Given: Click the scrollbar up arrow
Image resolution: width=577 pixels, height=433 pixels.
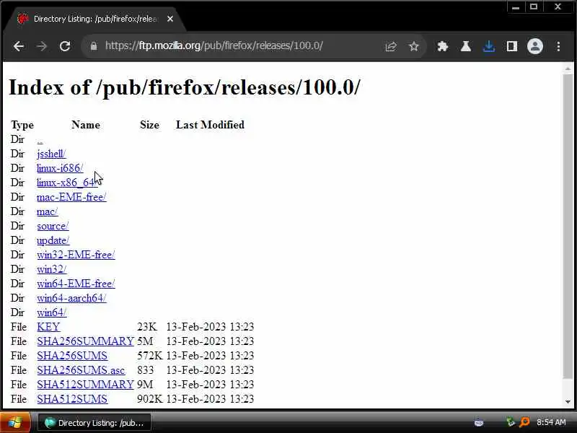Looking at the screenshot, I should (x=568, y=69).
